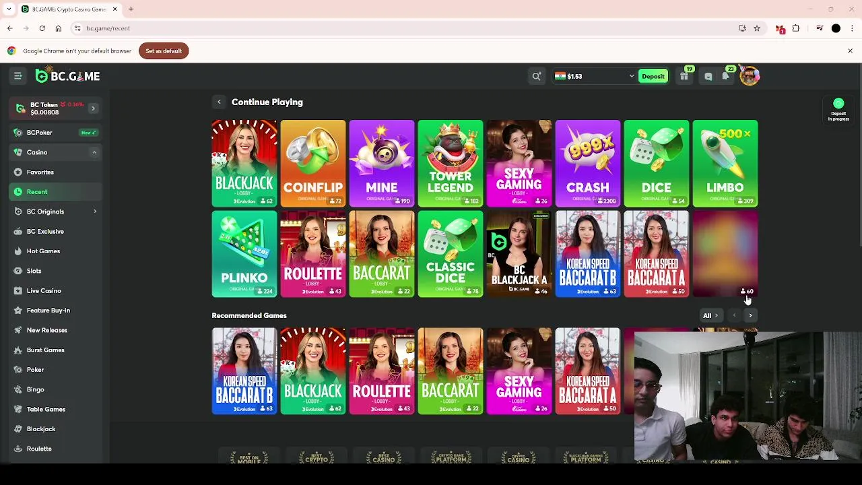Open Korean Speed Baccarat A in Continue Playing
This screenshot has width=862, height=485.
pos(657,254)
